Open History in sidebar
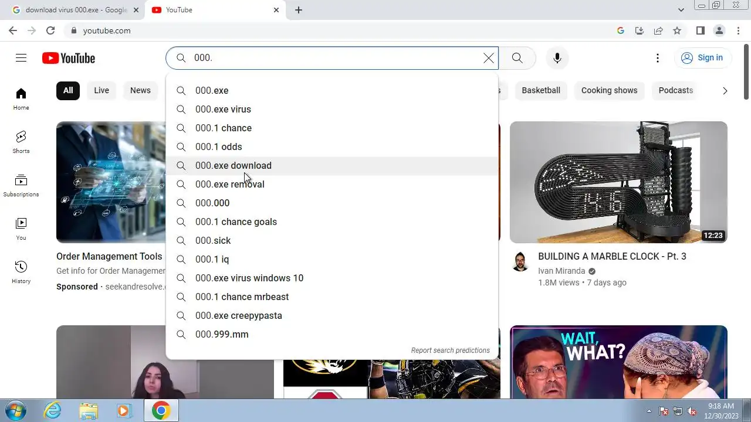The height and width of the screenshot is (422, 751). [x=21, y=273]
